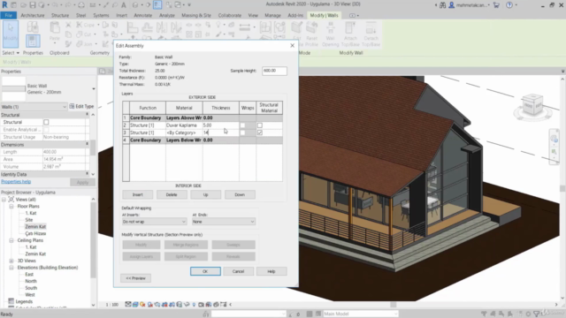The width and height of the screenshot is (566, 318).
Task: Open the Help question mark icon in title bar
Action: (x=509, y=5)
